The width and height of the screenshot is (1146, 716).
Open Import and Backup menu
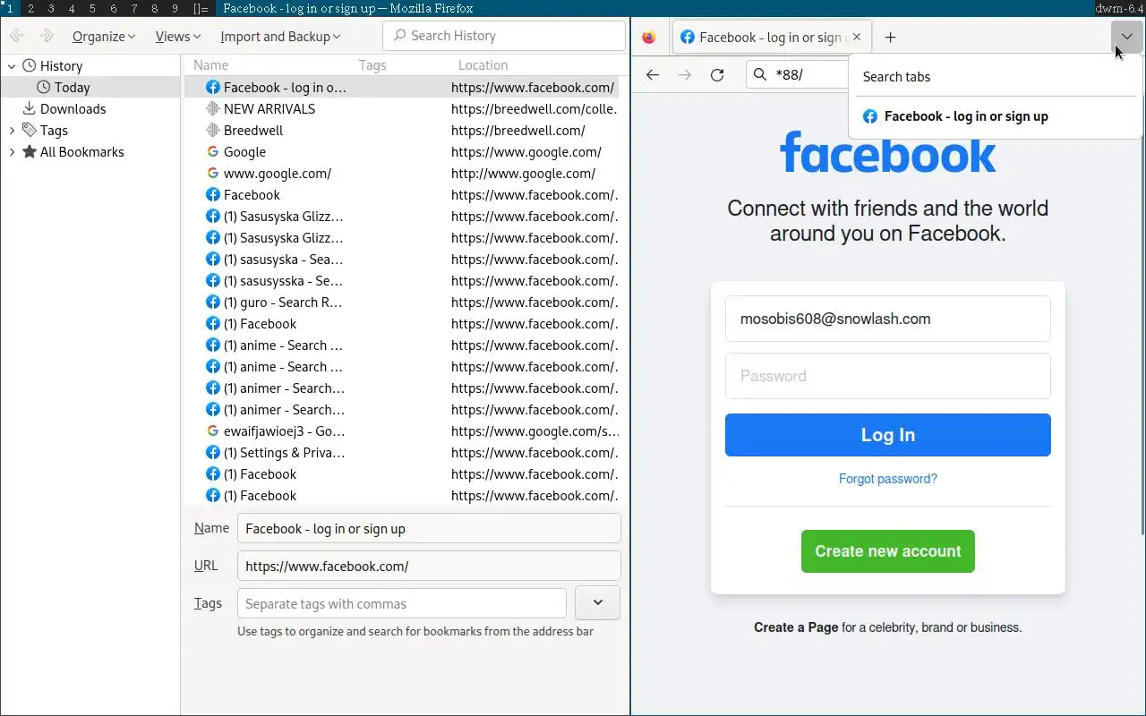tap(280, 37)
